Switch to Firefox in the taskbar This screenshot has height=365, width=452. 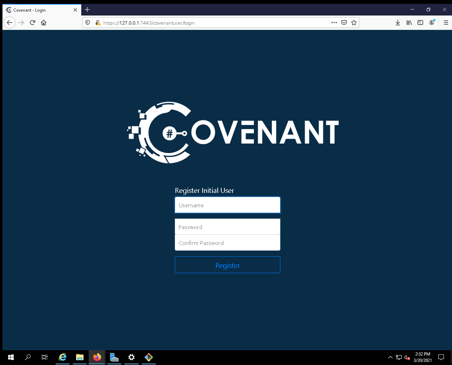tap(97, 357)
